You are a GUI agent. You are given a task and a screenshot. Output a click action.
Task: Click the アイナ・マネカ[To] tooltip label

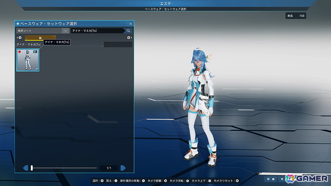[x=57, y=42]
